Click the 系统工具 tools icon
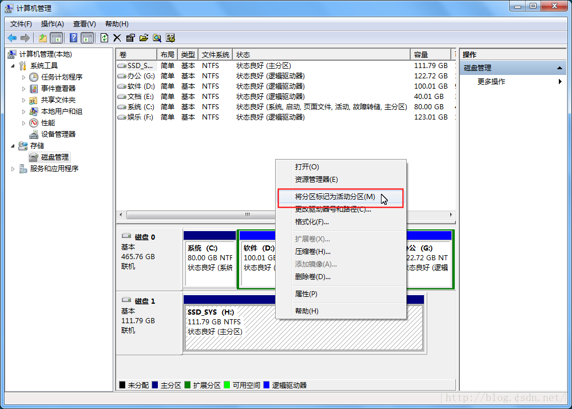The height and width of the screenshot is (409, 572). (x=23, y=66)
